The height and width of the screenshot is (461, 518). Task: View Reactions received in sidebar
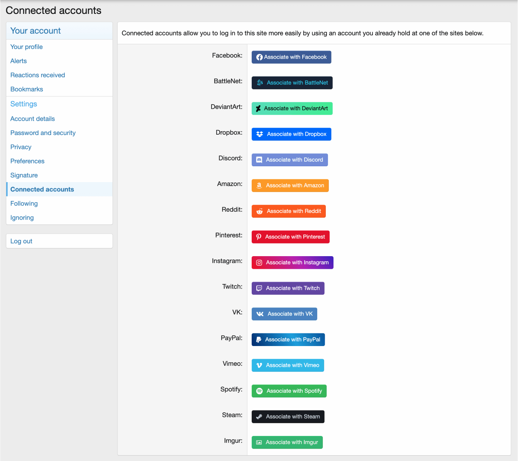38,75
